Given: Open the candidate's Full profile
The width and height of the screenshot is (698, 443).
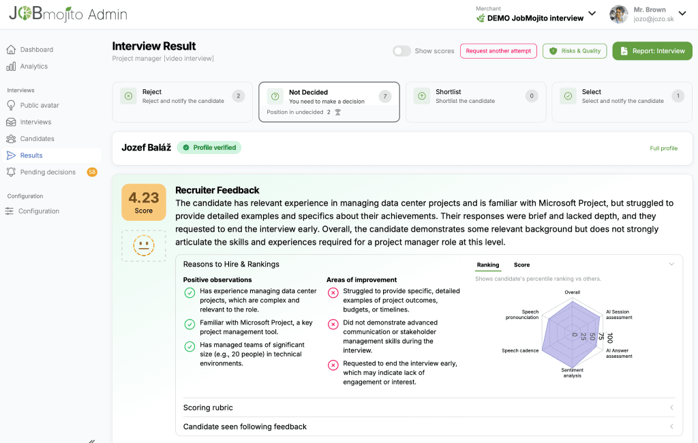Looking at the screenshot, I should click(663, 148).
